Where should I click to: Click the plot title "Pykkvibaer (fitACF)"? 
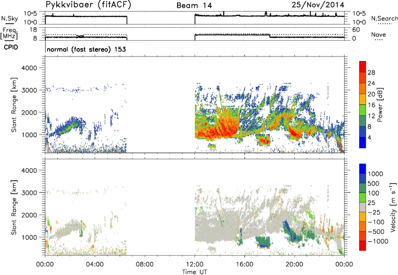[x=88, y=5]
